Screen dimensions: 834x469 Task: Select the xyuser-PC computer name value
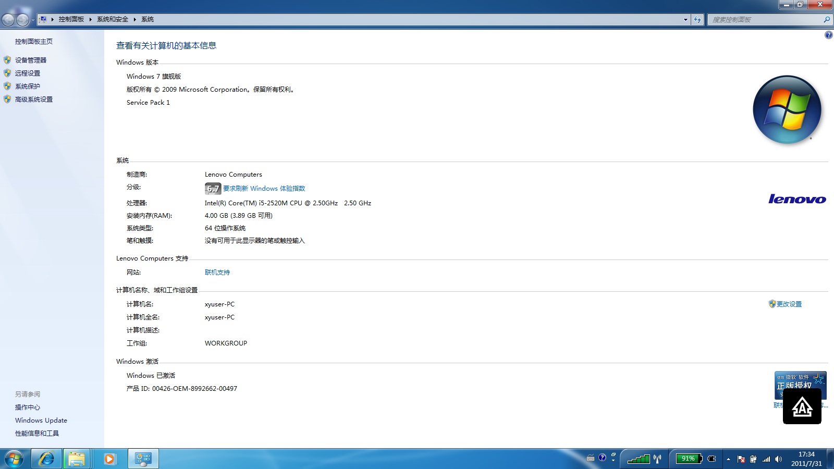point(219,304)
